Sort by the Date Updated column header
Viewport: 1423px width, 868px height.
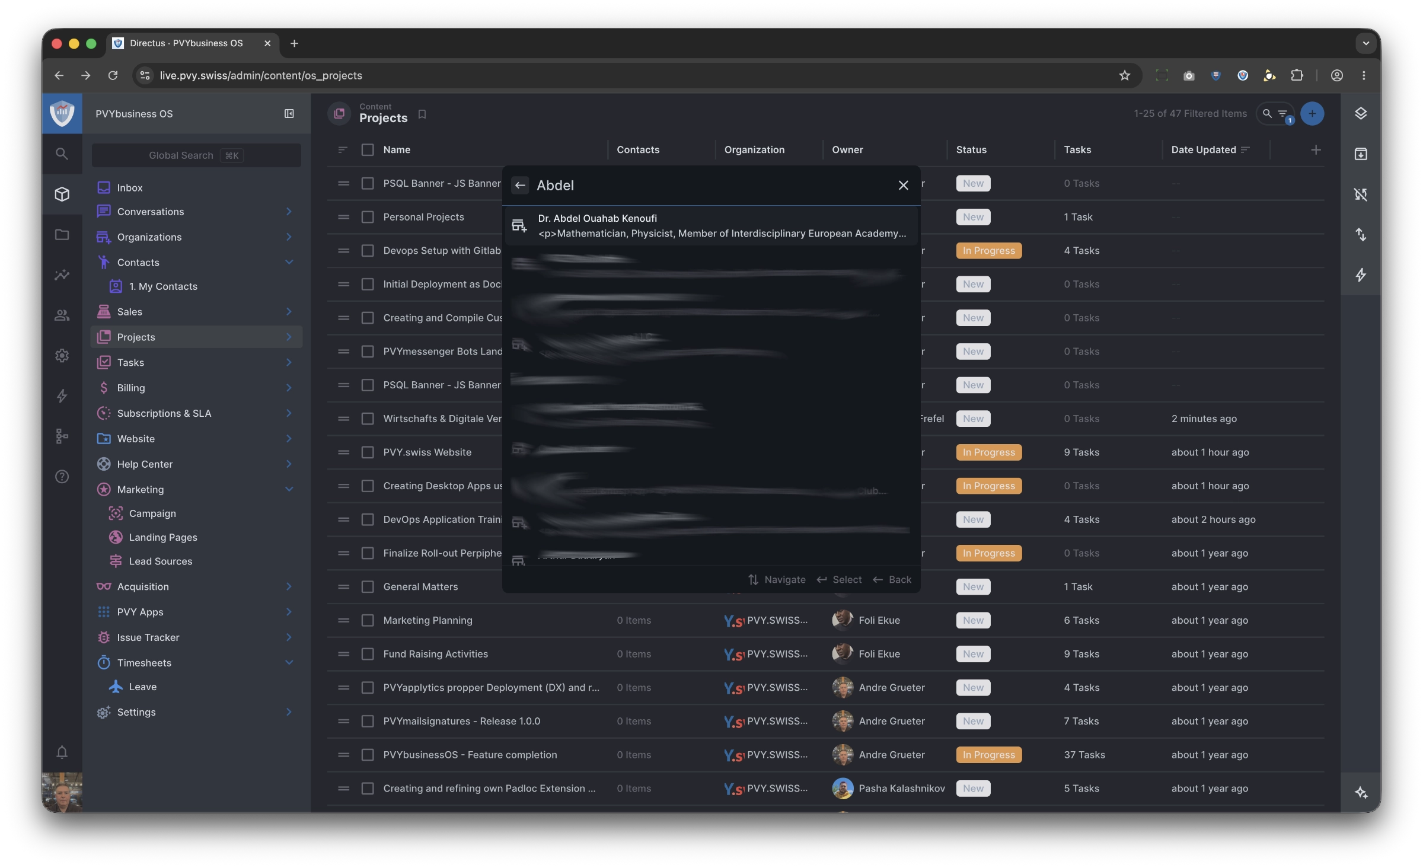1203,150
